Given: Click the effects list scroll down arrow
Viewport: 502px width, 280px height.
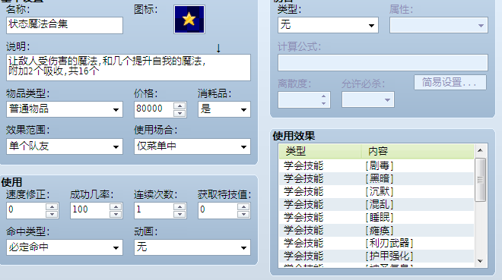Looking at the screenshot, I should pyautogui.click(x=480, y=261).
